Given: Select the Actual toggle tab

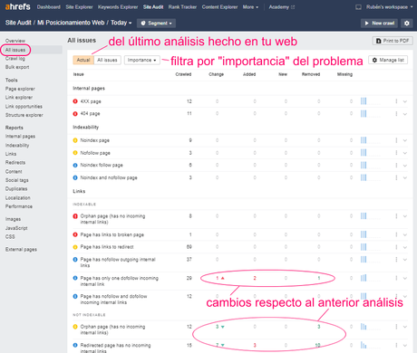Looking at the screenshot, I should coord(83,60).
